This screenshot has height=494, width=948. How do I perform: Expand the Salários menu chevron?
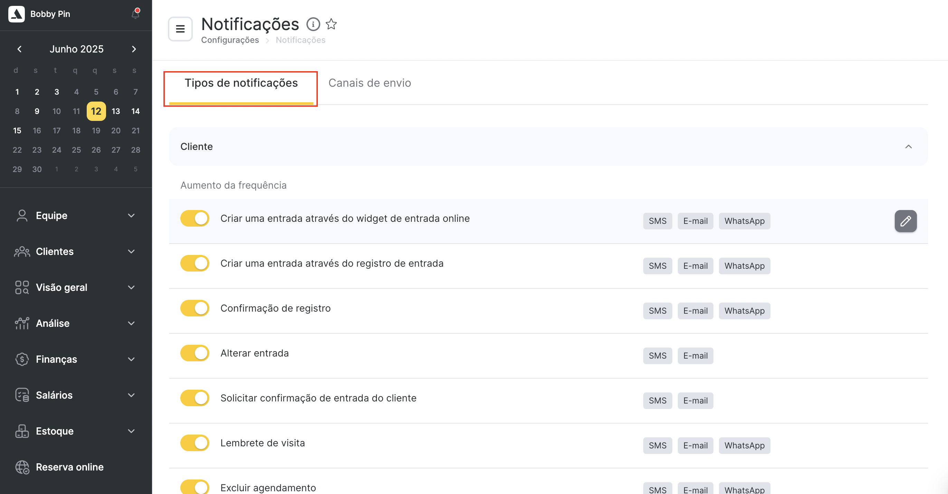(x=131, y=395)
